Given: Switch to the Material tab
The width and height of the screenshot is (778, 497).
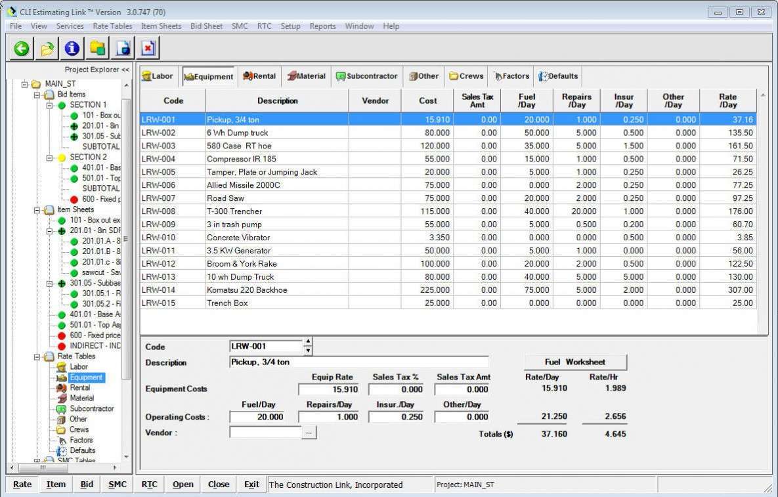Looking at the screenshot, I should point(307,76).
